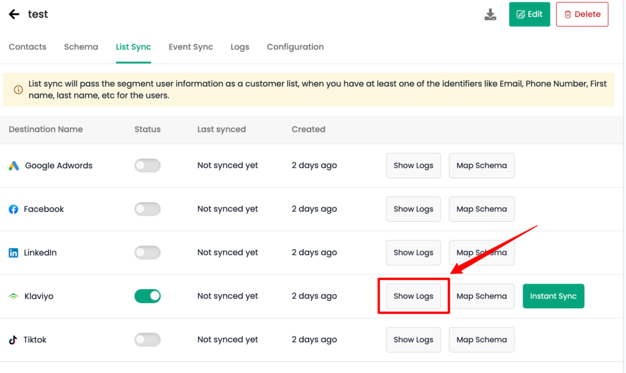Click '2 days ago' in Klaviyo row
The width and height of the screenshot is (626, 373).
click(x=314, y=296)
